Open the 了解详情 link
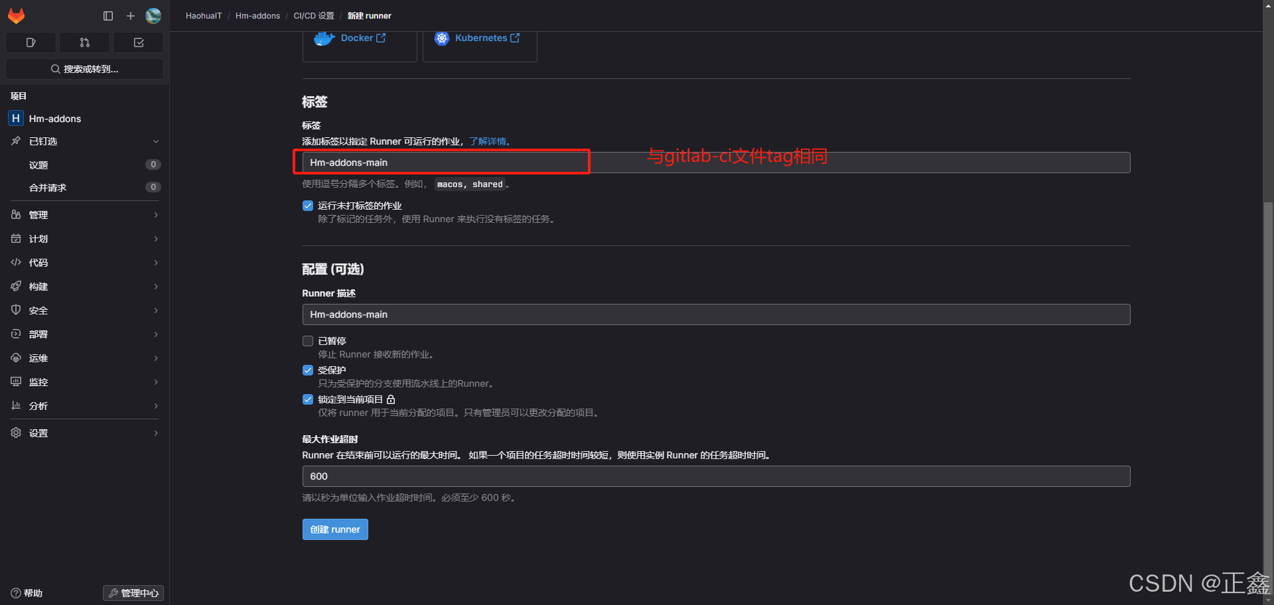 click(488, 141)
